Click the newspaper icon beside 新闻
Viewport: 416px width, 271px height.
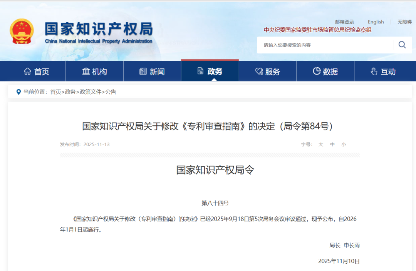pos(143,71)
